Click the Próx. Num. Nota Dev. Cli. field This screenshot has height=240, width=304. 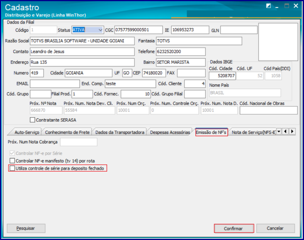(x=89, y=110)
